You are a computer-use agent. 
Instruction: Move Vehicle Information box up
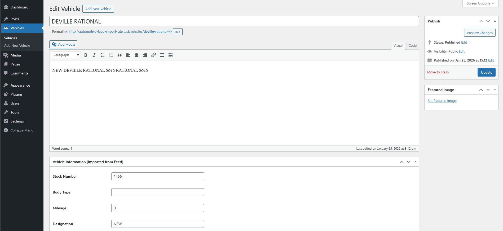coord(401,162)
